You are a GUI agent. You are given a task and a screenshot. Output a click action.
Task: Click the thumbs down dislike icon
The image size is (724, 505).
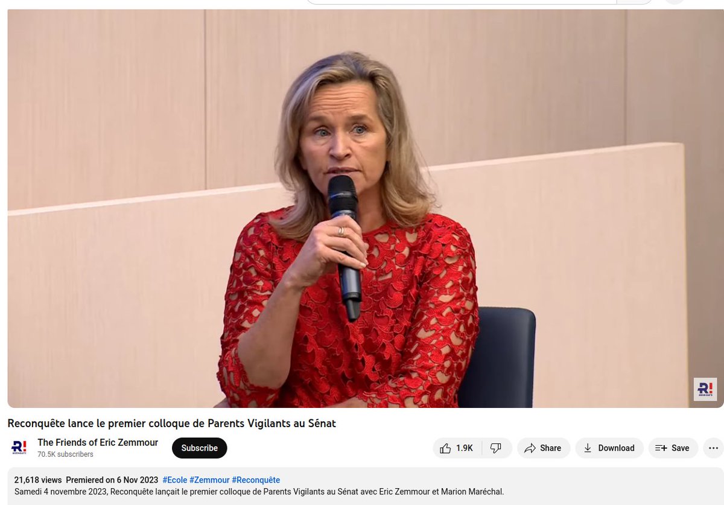coord(496,448)
